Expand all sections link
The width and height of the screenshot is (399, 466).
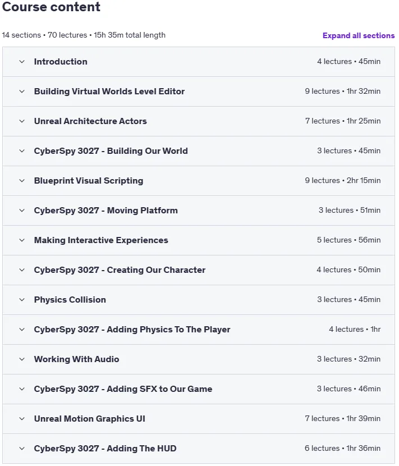click(359, 36)
